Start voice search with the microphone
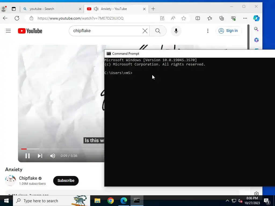 click(x=176, y=31)
